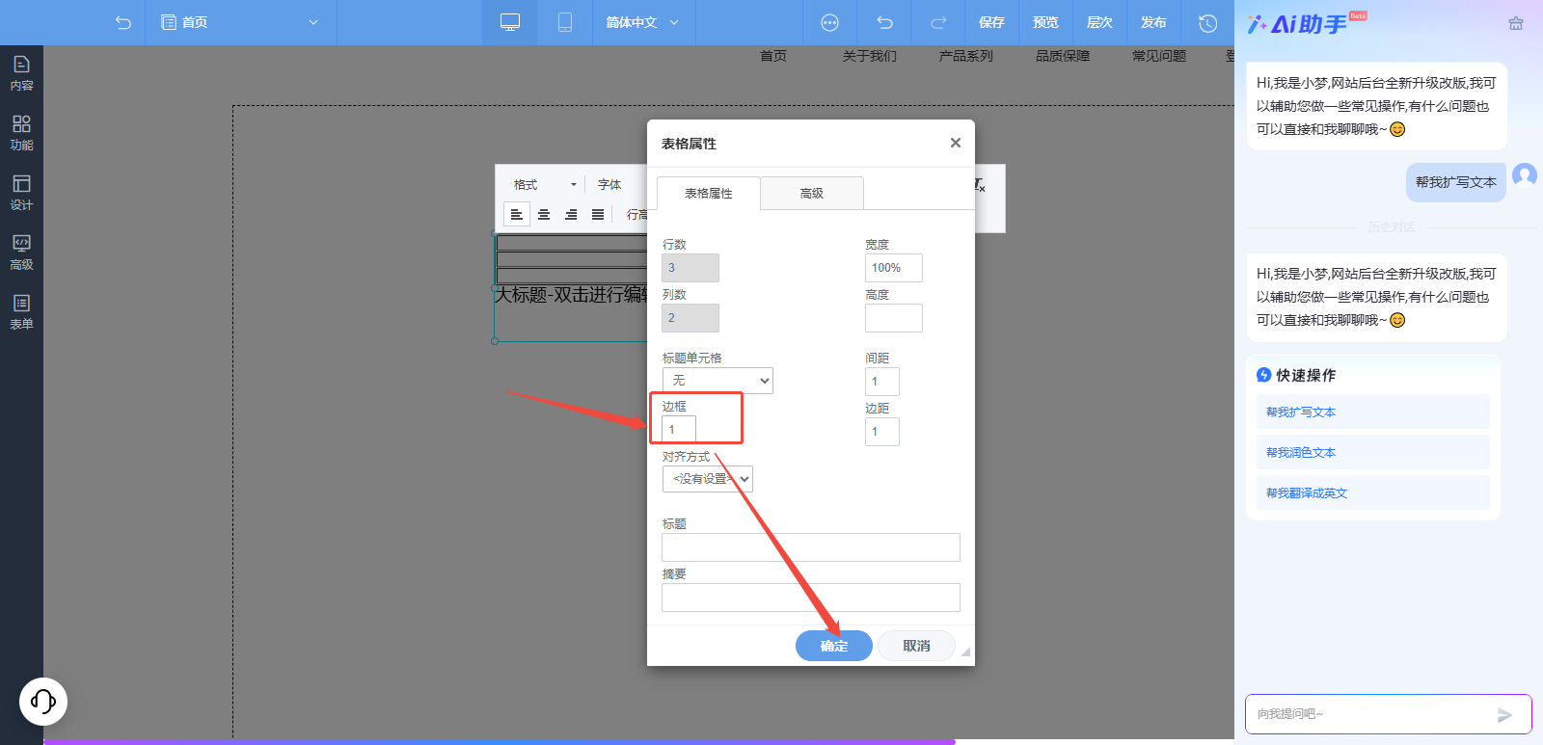This screenshot has height=745, width=1543.
Task: Open the history clock icon
Action: [x=1207, y=22]
